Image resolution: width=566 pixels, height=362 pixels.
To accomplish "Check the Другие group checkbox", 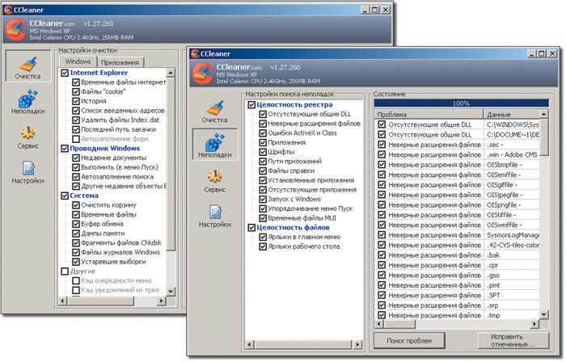I will tap(65, 271).
